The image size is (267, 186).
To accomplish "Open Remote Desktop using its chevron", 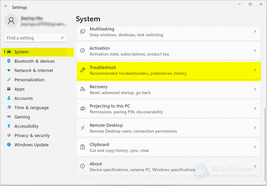I will coord(255,128).
